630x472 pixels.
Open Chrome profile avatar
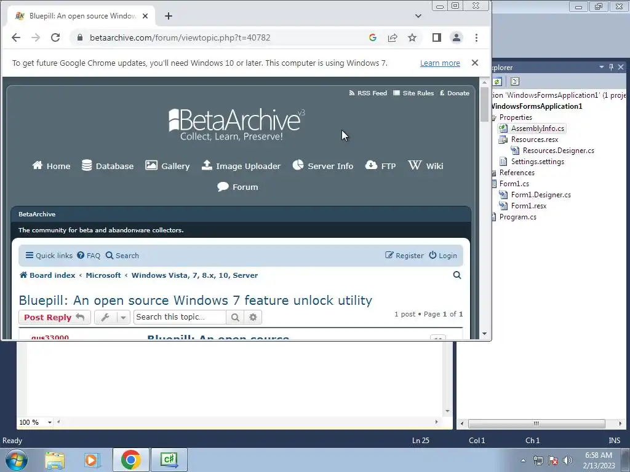pos(457,37)
